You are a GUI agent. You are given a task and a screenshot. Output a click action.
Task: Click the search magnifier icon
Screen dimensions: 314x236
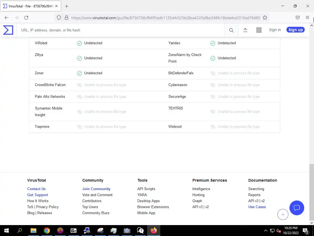click(231, 30)
